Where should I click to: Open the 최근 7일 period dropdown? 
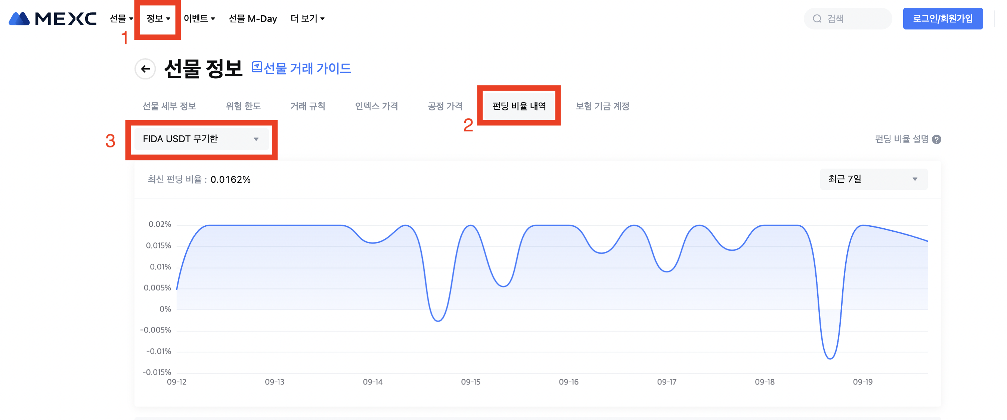click(873, 179)
